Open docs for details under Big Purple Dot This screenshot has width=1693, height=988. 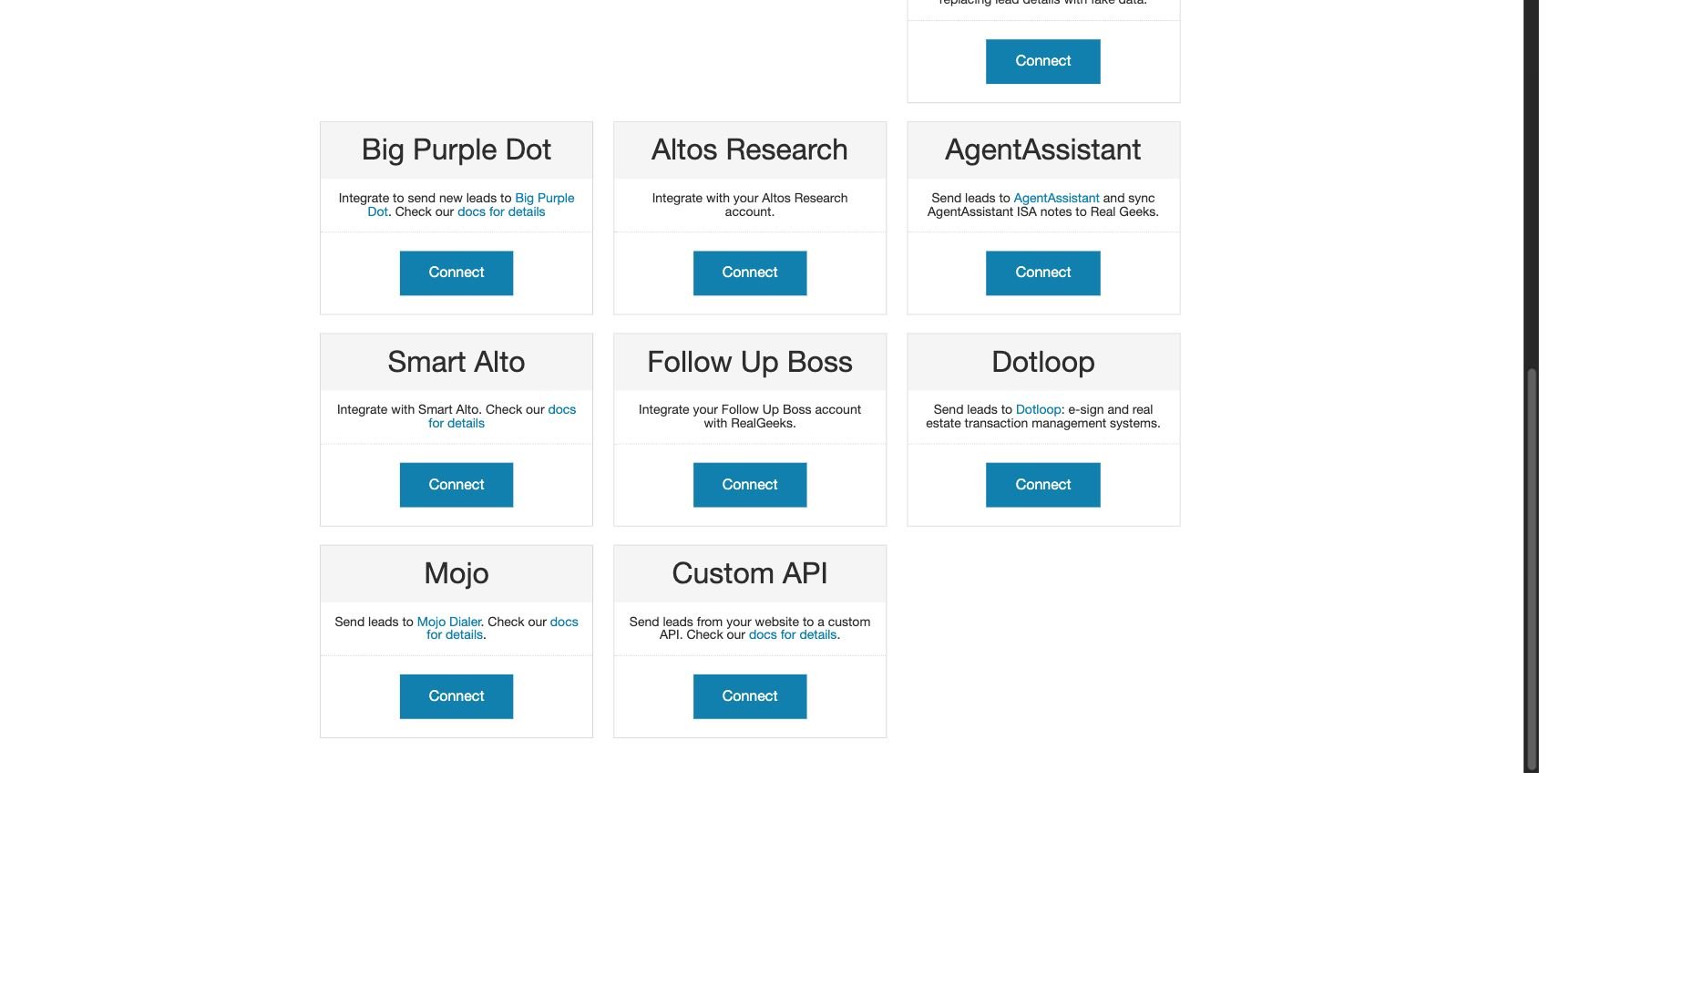(x=501, y=211)
